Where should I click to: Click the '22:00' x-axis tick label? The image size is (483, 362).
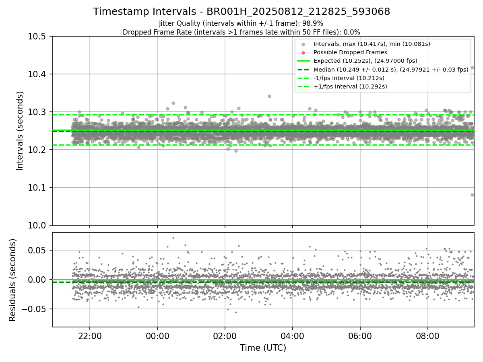(x=89, y=335)
